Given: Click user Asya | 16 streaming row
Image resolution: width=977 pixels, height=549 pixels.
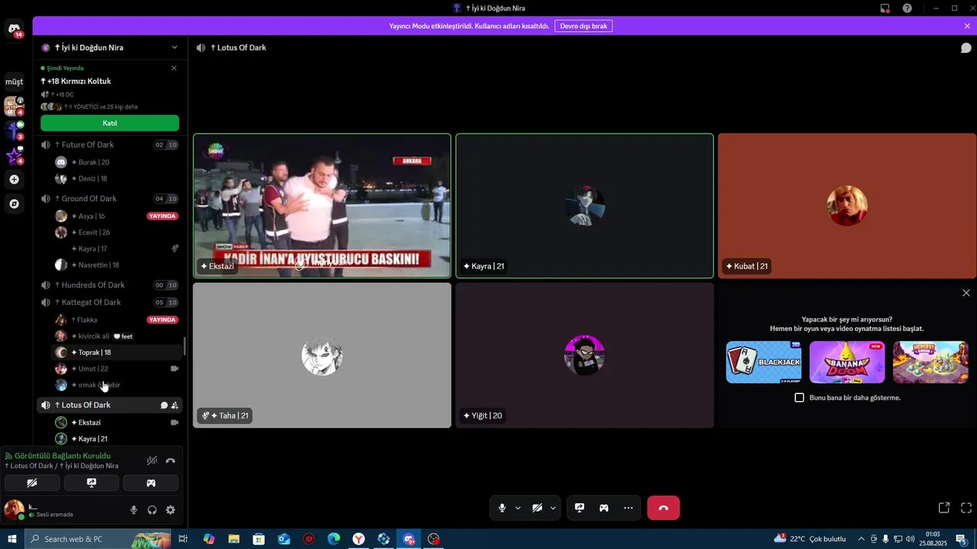Looking at the screenshot, I should [118, 217].
